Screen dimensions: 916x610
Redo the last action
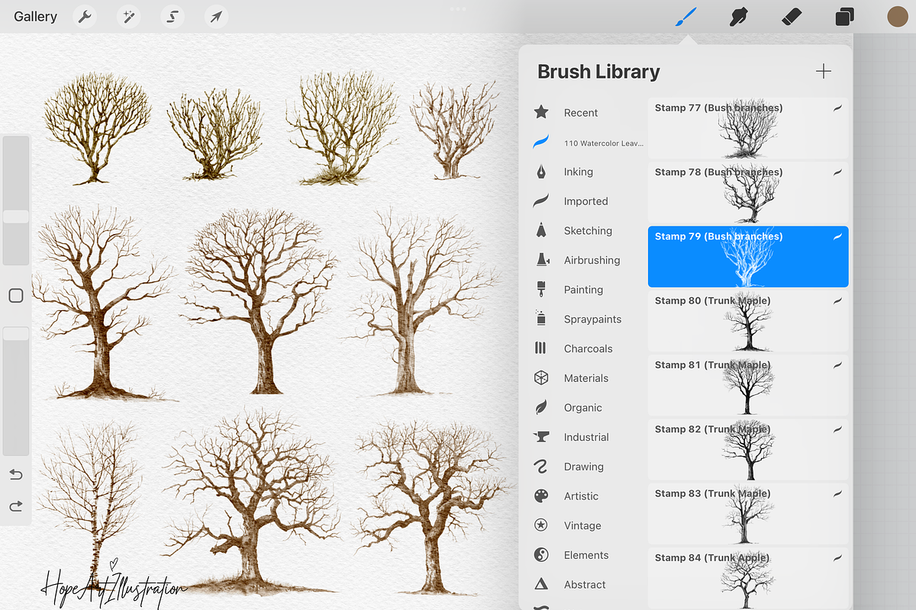coord(16,506)
